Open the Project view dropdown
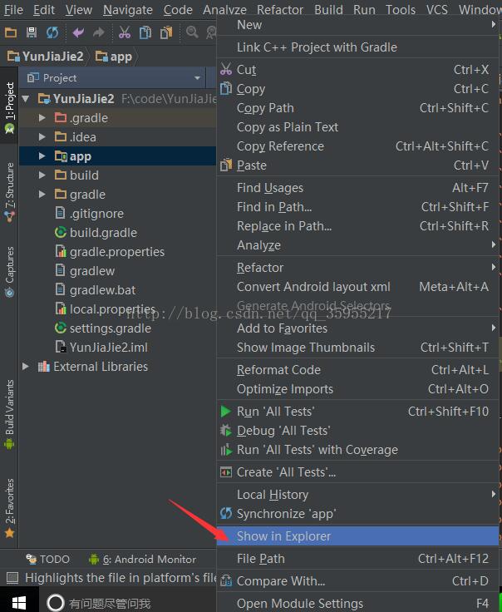Screen dimensions: 502x612 pyautogui.click(x=197, y=78)
